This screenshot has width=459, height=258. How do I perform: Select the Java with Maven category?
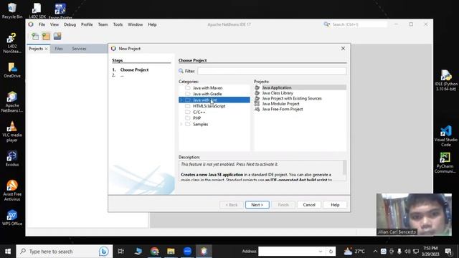pyautogui.click(x=207, y=87)
